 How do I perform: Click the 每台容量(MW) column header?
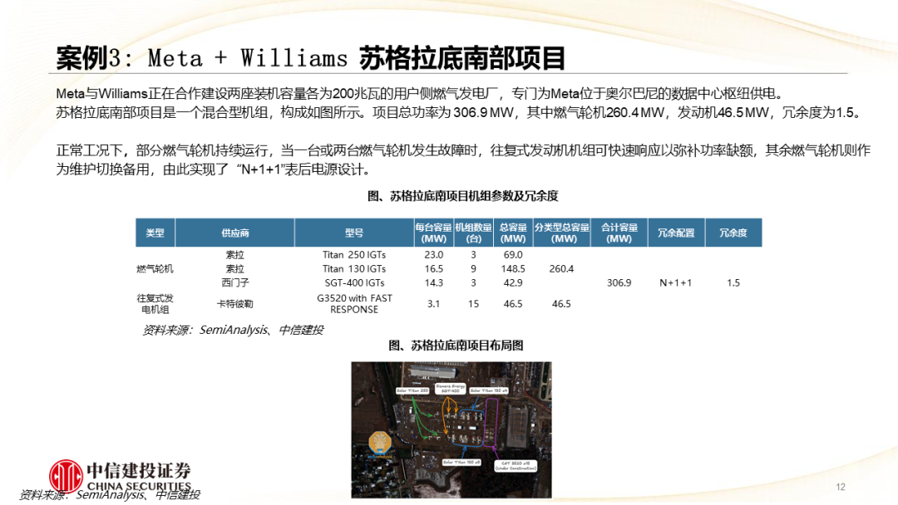433,233
